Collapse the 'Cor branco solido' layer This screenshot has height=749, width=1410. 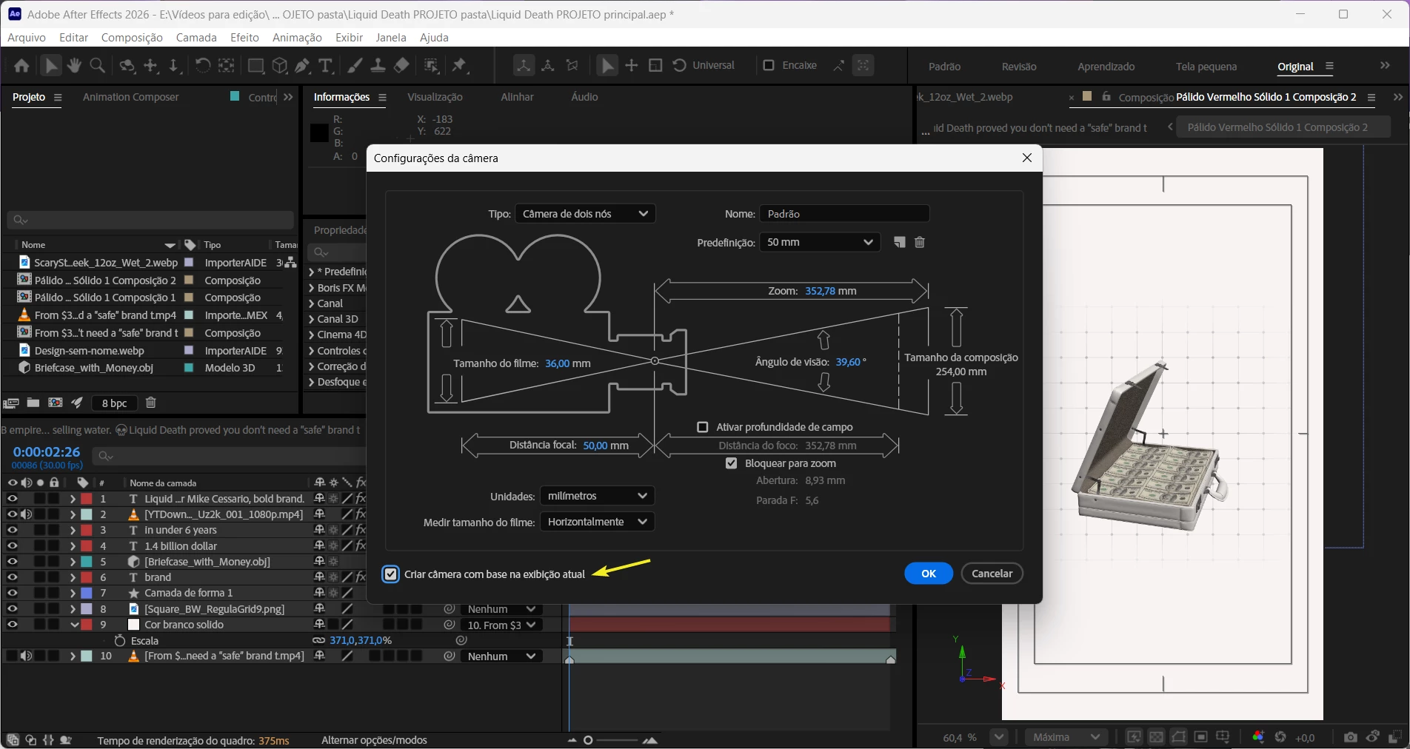(x=74, y=625)
